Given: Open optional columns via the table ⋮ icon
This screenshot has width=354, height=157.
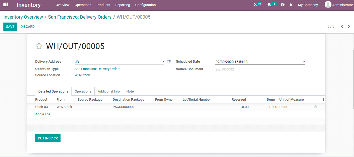Looking at the screenshot, I should (323, 99).
